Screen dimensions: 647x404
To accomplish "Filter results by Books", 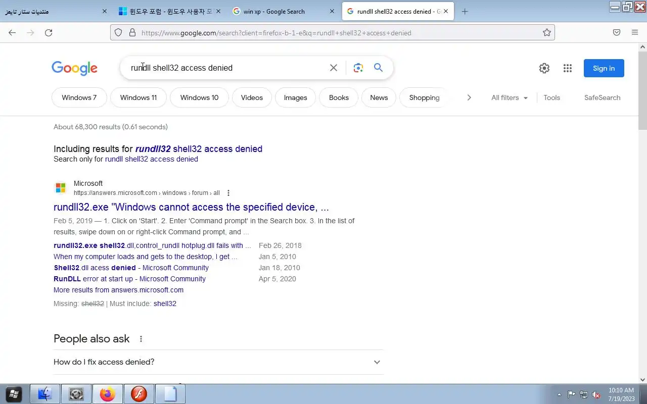I will point(339,97).
